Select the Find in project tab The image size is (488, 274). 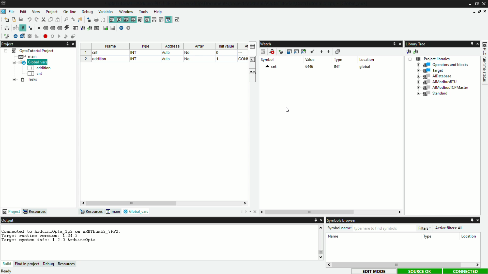pyautogui.click(x=27, y=264)
